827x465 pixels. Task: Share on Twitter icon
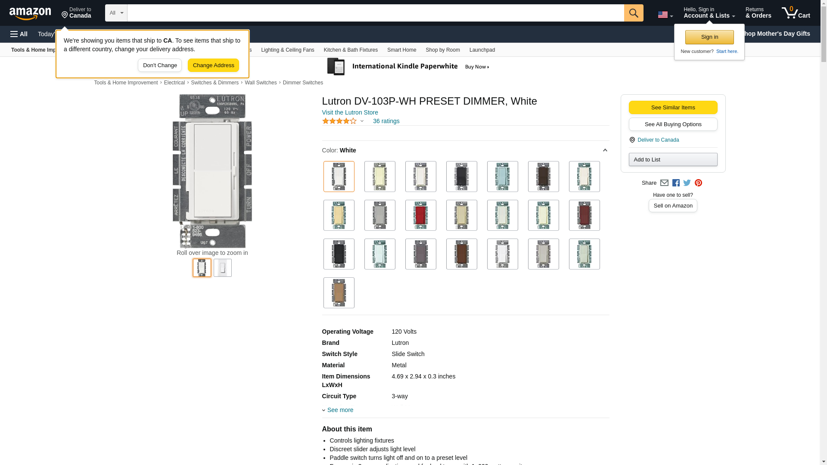(x=687, y=183)
